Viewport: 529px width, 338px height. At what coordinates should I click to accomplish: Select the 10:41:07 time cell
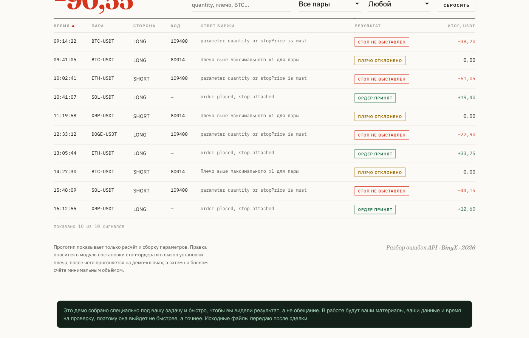click(x=65, y=97)
